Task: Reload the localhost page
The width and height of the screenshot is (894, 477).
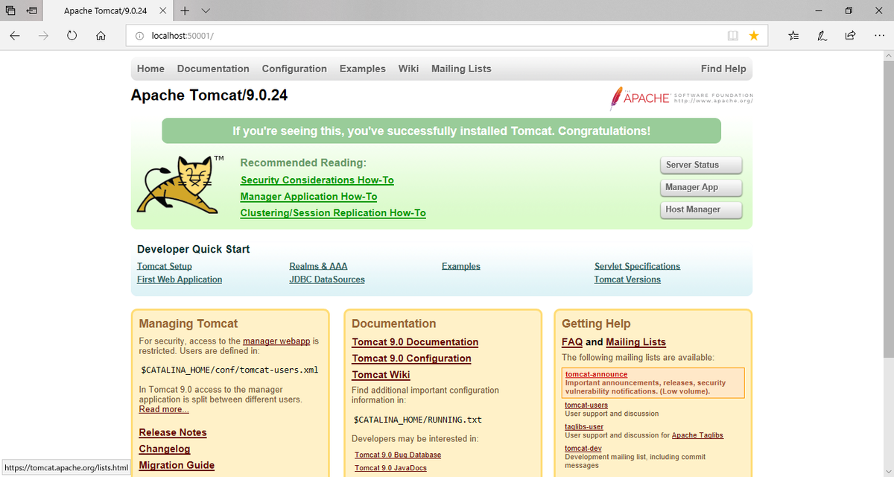Action: pyautogui.click(x=72, y=35)
